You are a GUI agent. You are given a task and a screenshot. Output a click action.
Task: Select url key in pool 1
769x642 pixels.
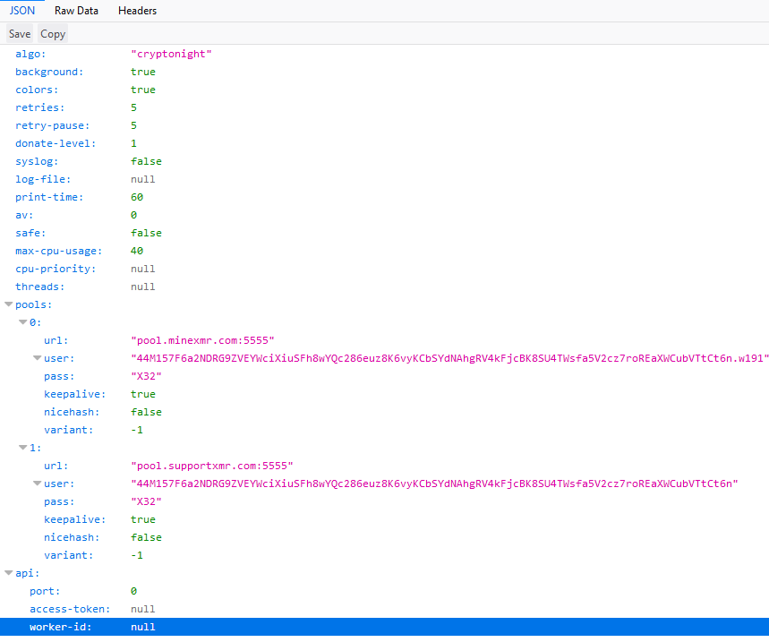coord(56,466)
